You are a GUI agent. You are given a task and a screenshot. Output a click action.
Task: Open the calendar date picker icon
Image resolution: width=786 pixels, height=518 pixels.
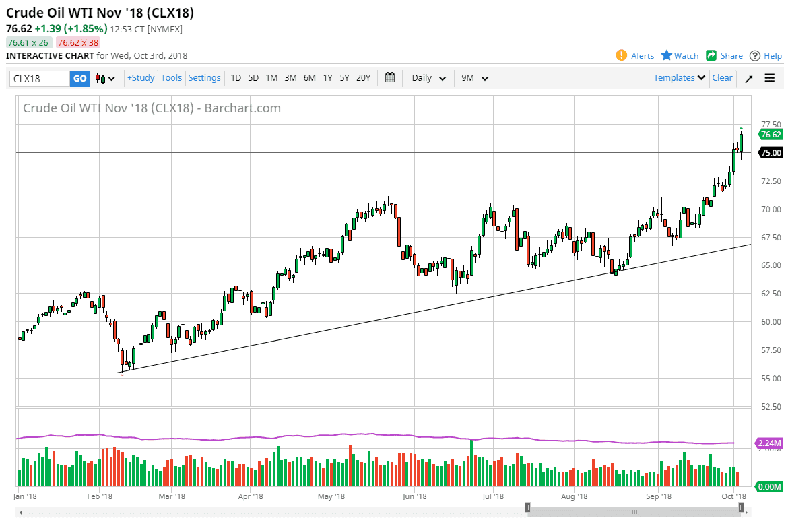point(389,78)
